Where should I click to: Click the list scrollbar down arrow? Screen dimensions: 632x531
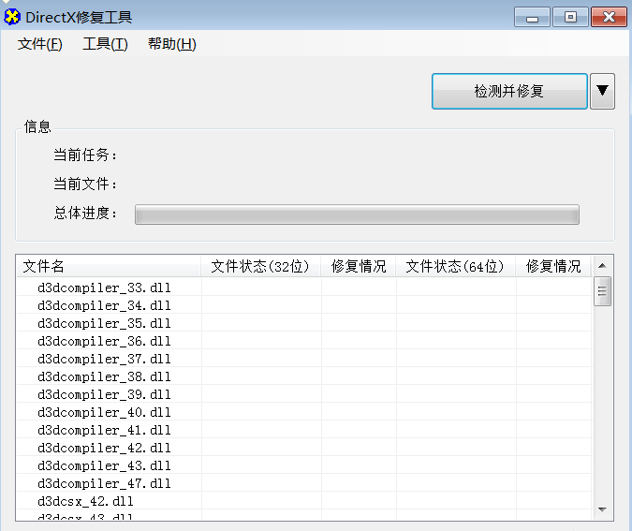[x=602, y=509]
